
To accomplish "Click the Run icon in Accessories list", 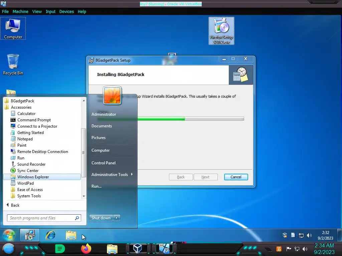I will 13,158.
